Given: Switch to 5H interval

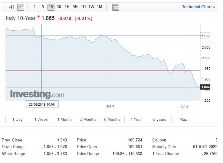Looking at the screenshot, I should 75,7.
